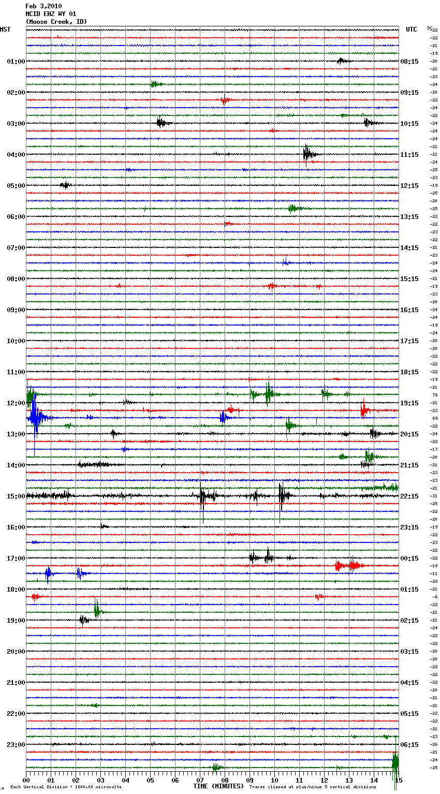
Task: Select the 04 minute axis label
Action: tap(125, 780)
